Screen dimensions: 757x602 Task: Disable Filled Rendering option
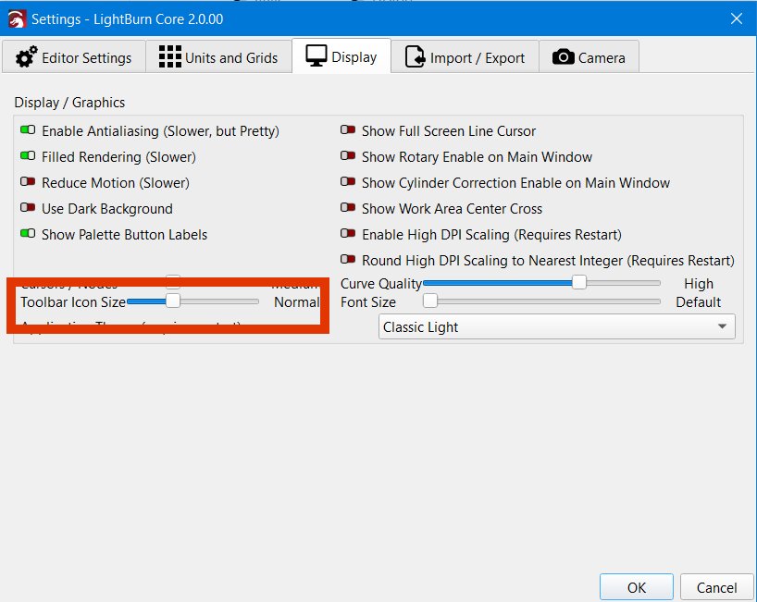[28, 157]
